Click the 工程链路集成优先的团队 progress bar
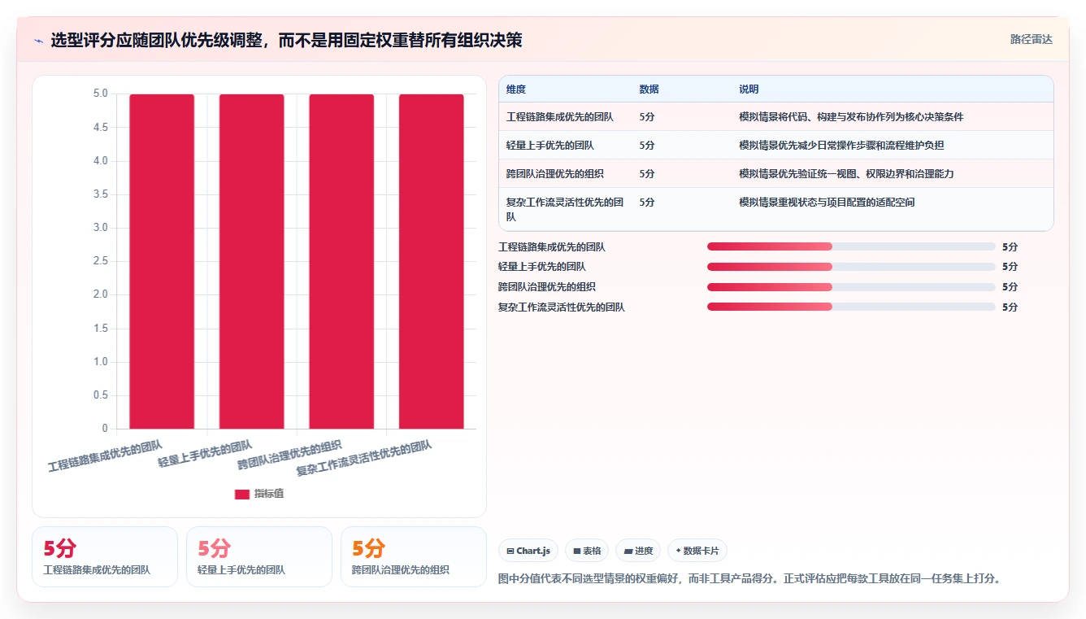The image size is (1086, 619). coord(851,246)
